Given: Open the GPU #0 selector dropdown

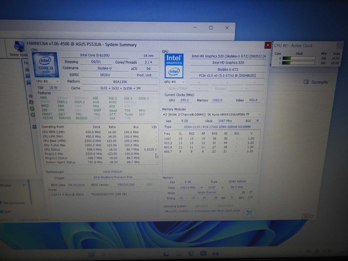Looking at the screenshot, I should tap(175, 82).
